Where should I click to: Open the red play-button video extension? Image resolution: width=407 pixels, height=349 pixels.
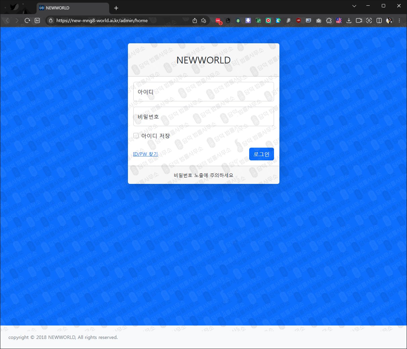pos(268,20)
